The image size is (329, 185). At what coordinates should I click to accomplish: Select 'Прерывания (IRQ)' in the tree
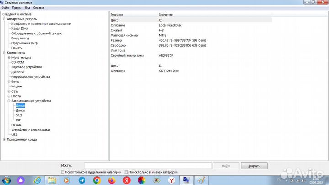pyautogui.click(x=24, y=43)
